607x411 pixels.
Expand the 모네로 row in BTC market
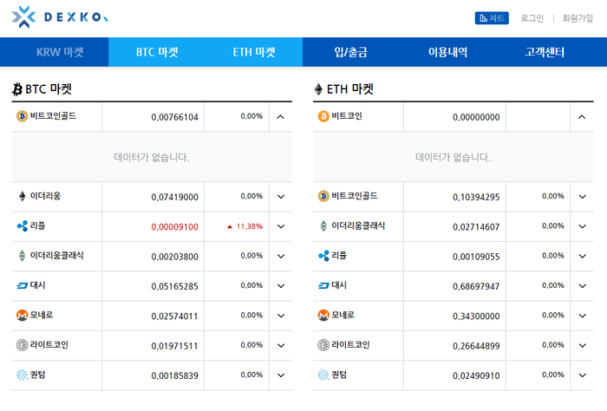click(281, 316)
